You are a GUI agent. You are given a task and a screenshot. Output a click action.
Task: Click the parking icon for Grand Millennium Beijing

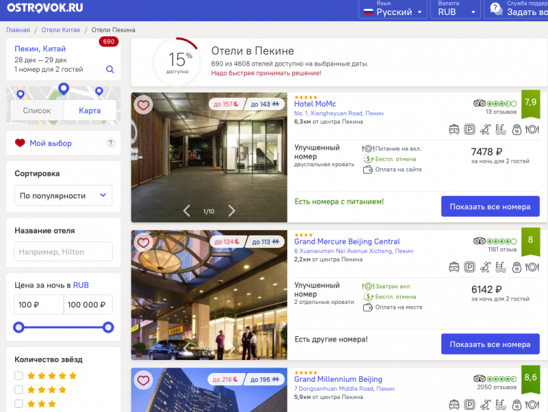[x=469, y=404]
